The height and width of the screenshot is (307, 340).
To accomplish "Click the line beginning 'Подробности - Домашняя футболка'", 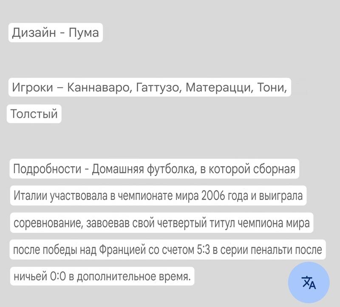I will [x=154, y=169].
